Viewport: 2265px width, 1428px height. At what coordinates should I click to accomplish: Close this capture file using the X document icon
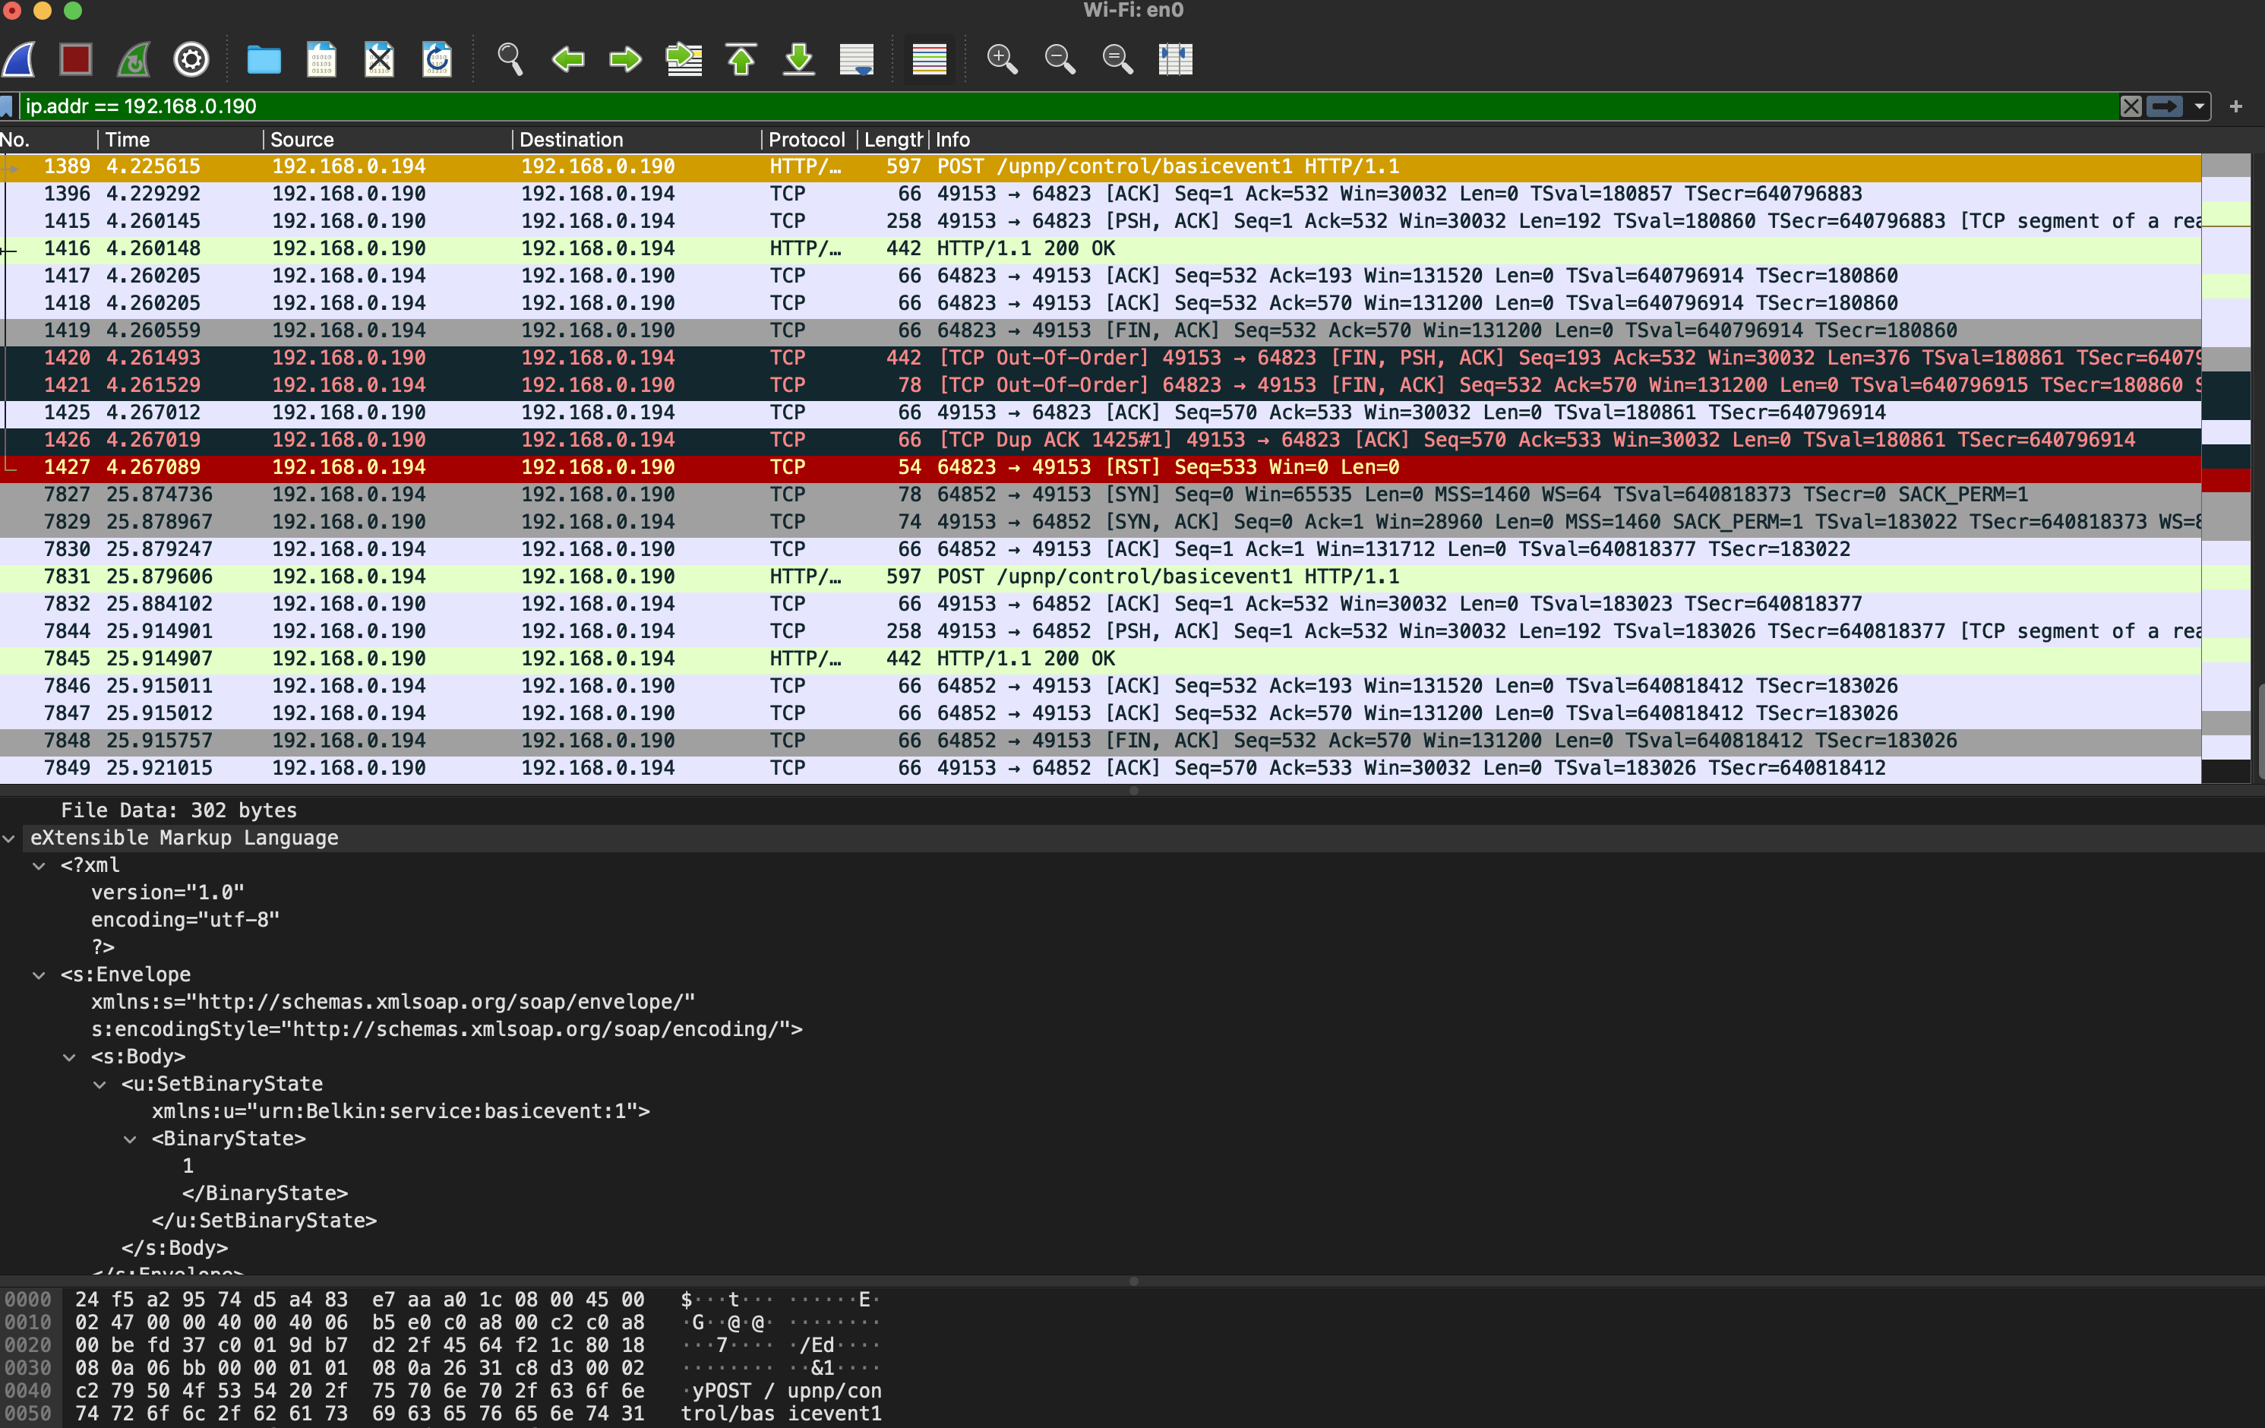pyautogui.click(x=379, y=59)
